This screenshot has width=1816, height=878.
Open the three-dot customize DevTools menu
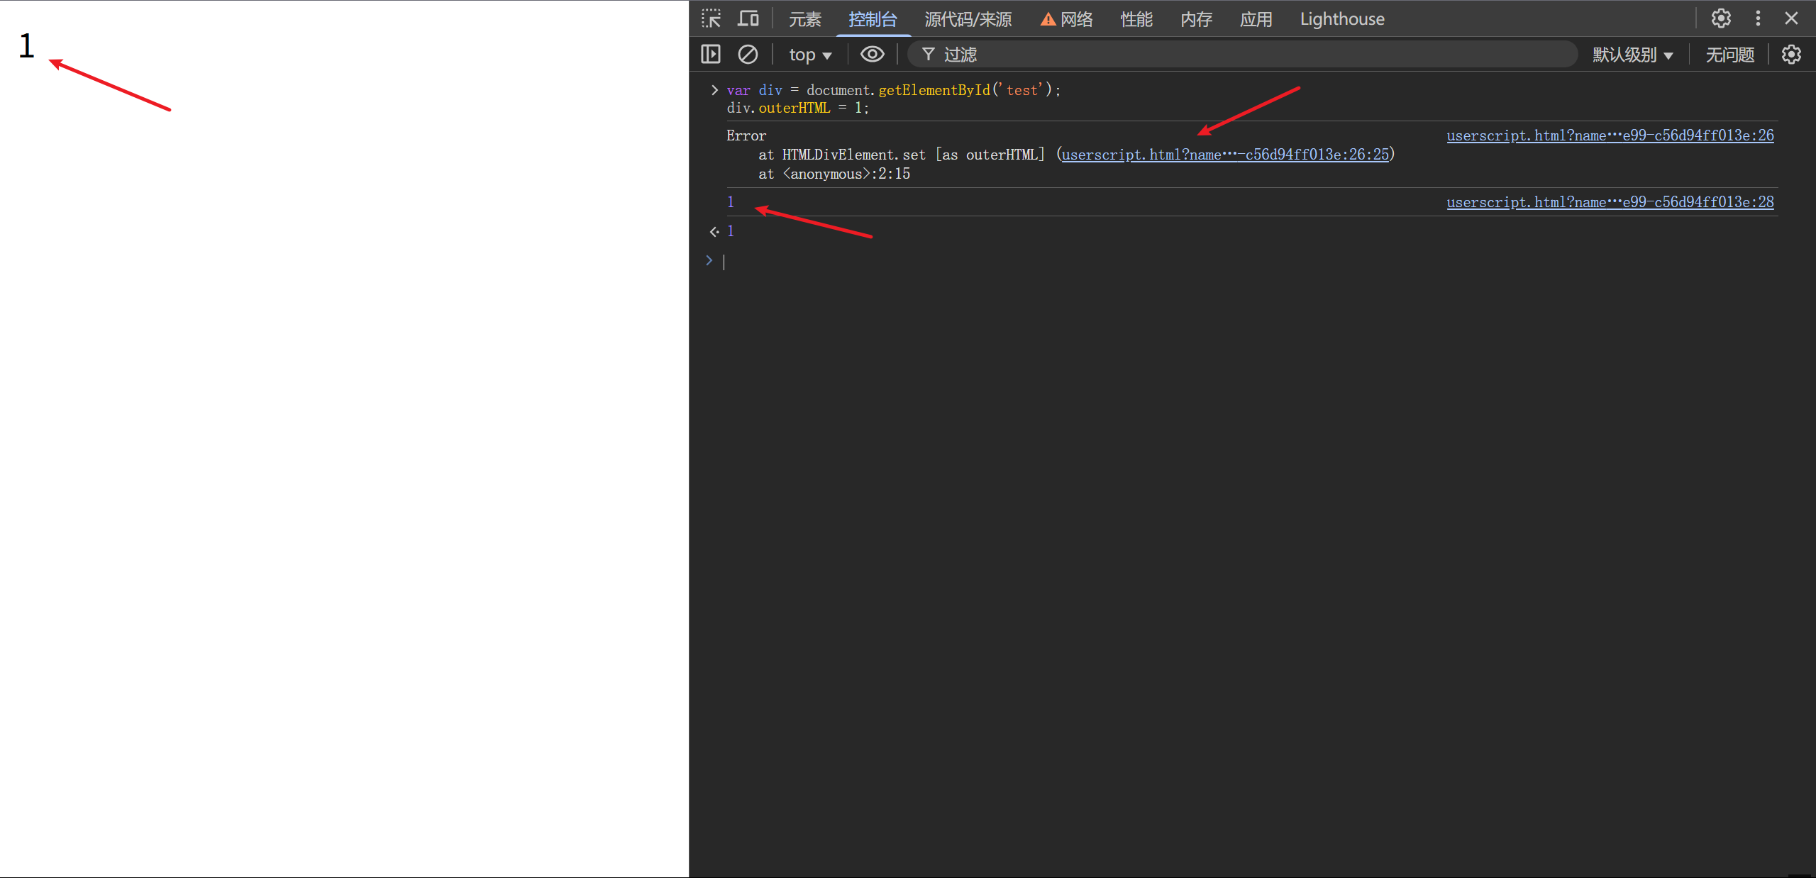tap(1758, 18)
